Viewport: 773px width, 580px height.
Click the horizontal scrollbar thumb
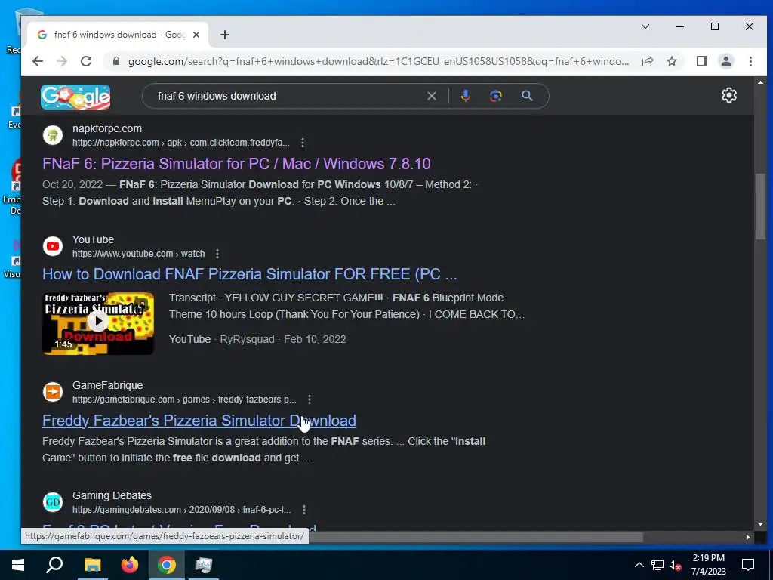coord(476,537)
